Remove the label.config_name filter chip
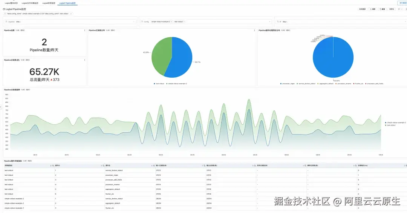Image resolution: width=407 pixels, height=213 pixels. [x=71, y=14]
